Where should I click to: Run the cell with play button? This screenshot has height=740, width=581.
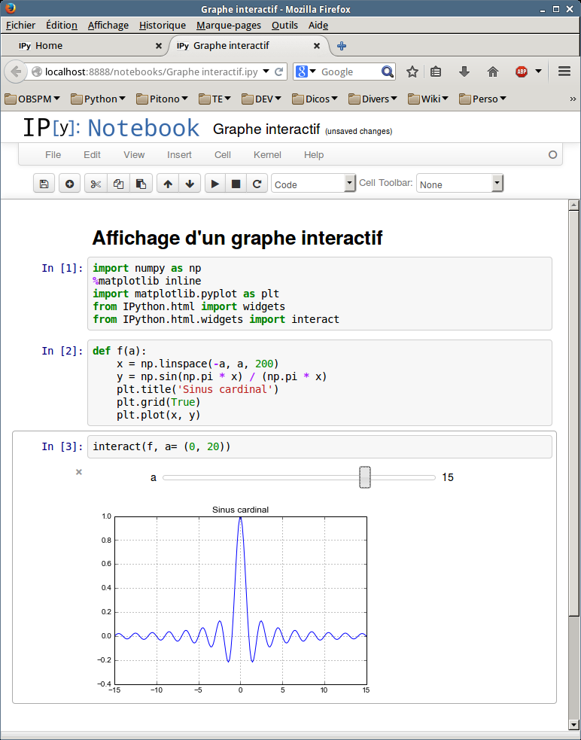click(215, 184)
